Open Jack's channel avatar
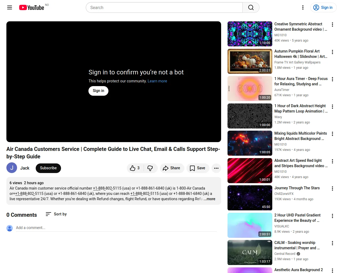341x273 pixels. coord(12,168)
